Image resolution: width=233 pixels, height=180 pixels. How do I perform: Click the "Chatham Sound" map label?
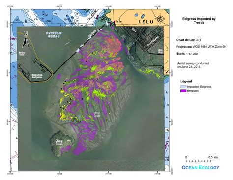click(54, 35)
